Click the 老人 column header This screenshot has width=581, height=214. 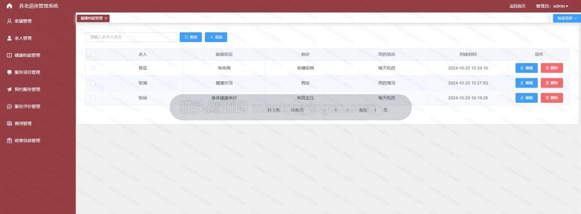[x=142, y=54]
